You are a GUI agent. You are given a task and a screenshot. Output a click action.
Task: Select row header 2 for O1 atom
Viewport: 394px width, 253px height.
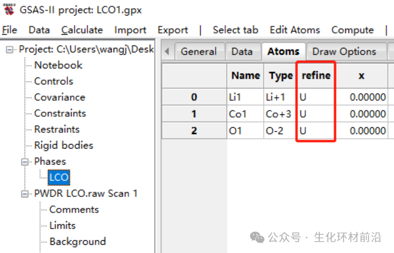[x=194, y=131]
